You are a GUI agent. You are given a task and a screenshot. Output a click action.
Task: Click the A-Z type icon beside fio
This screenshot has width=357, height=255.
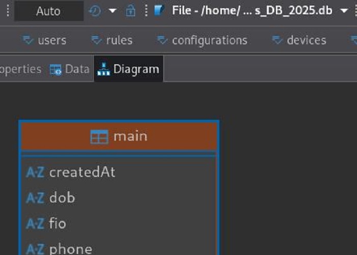[x=35, y=223]
